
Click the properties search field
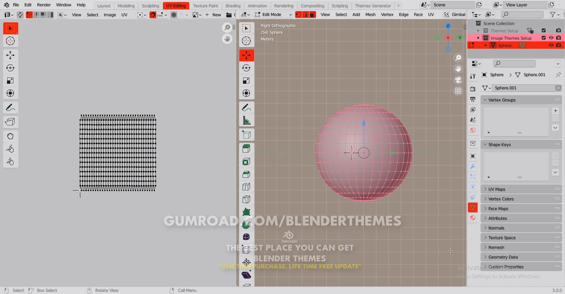point(514,64)
